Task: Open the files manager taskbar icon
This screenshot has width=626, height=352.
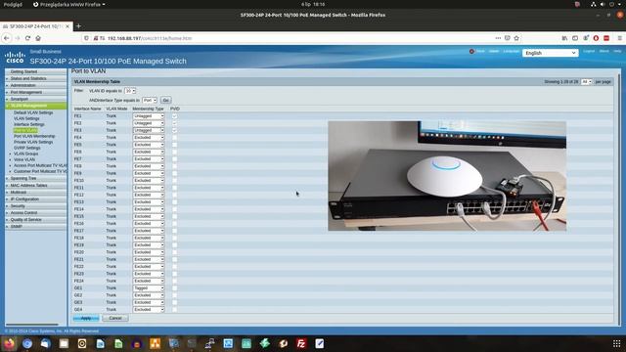Action: pos(64,343)
